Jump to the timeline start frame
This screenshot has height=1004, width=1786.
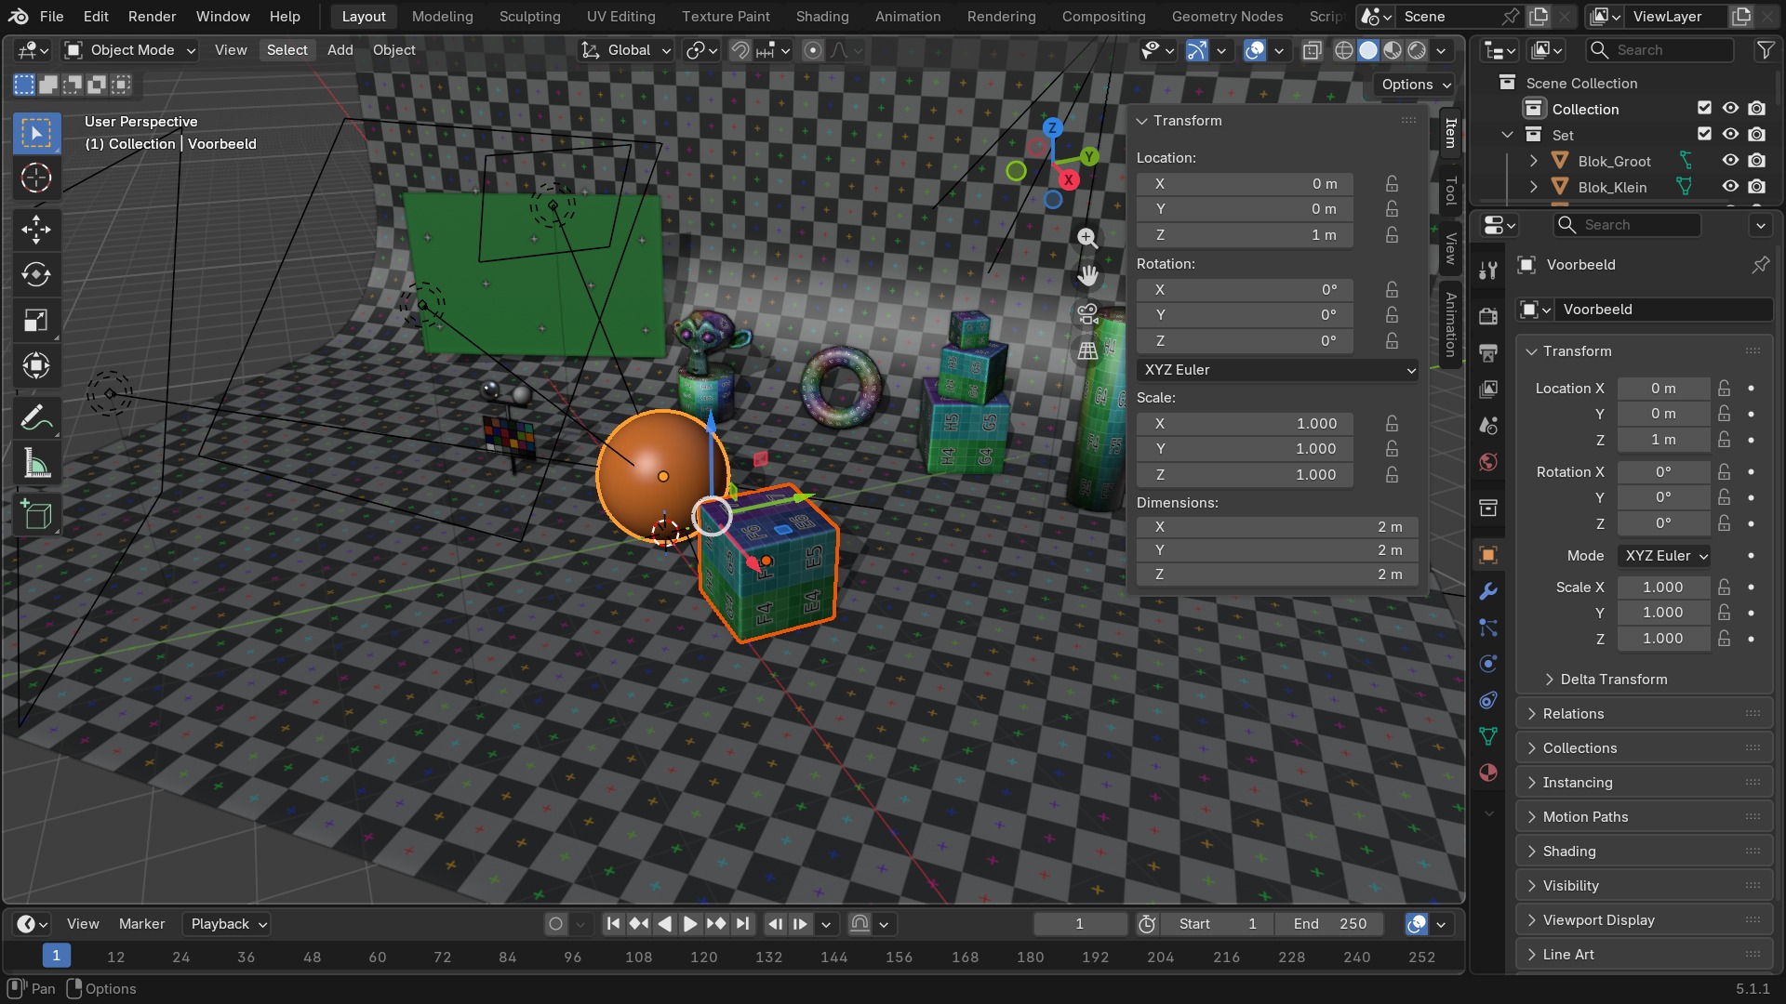612,924
